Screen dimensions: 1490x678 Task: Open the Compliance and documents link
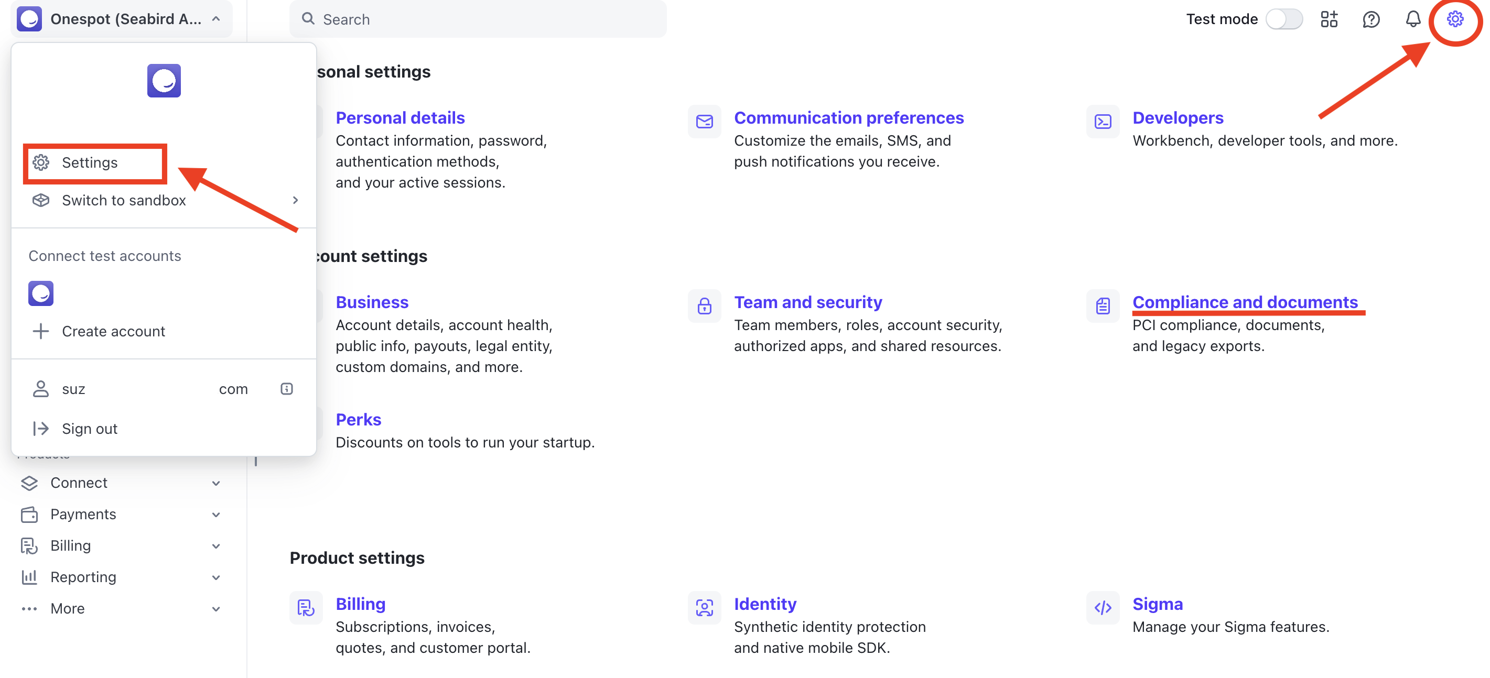coord(1245,302)
